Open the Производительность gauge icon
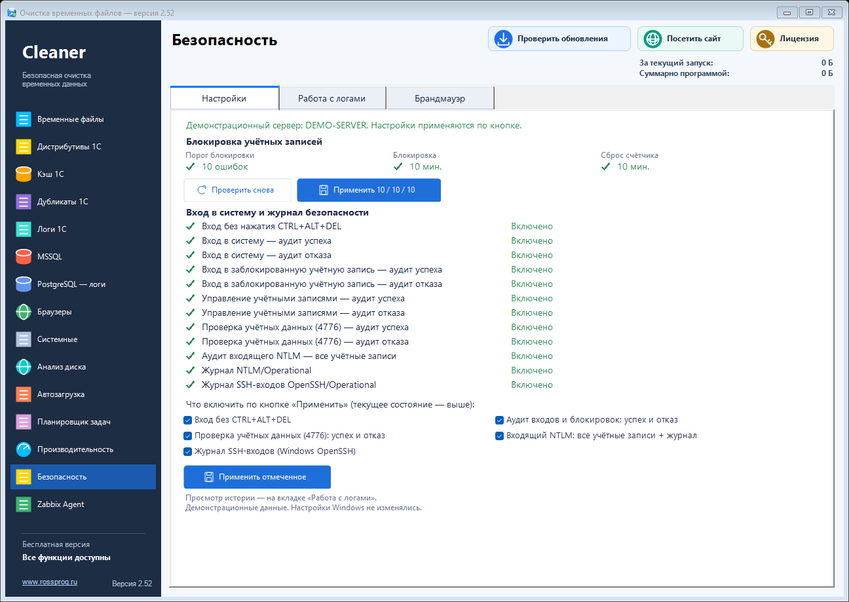849x602 pixels. (x=24, y=449)
